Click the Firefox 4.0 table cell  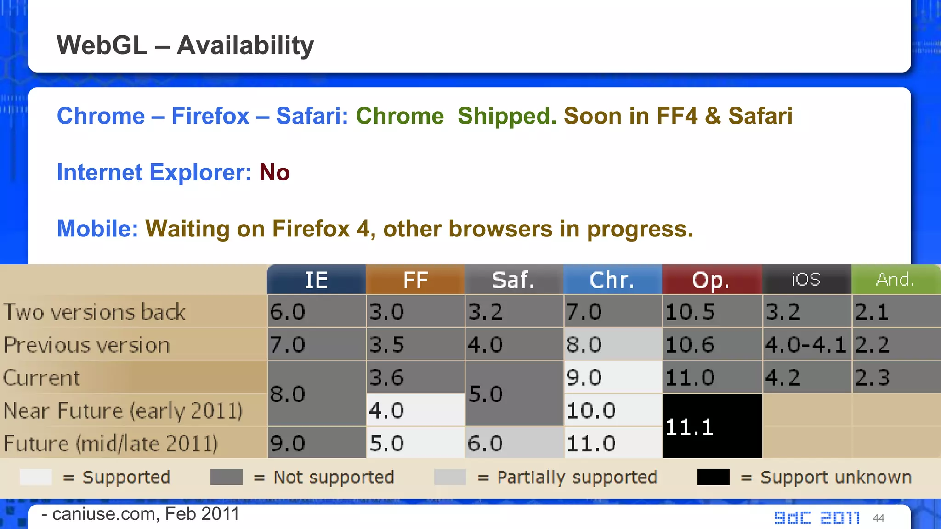(x=415, y=410)
